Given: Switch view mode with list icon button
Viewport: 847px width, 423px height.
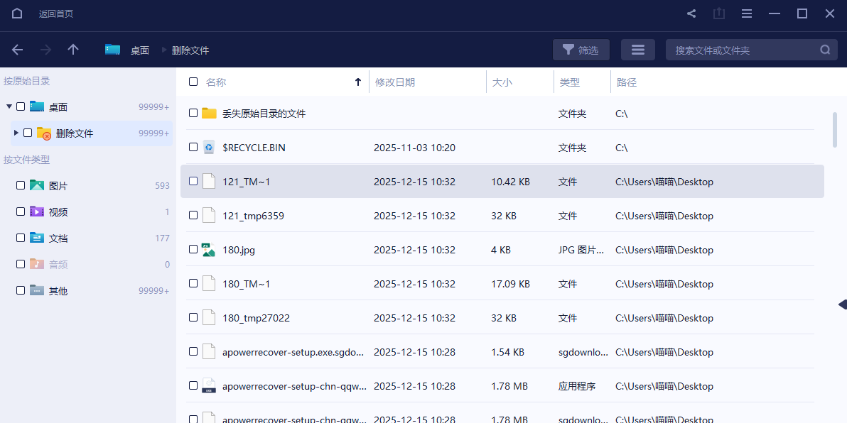Looking at the screenshot, I should pyautogui.click(x=637, y=50).
